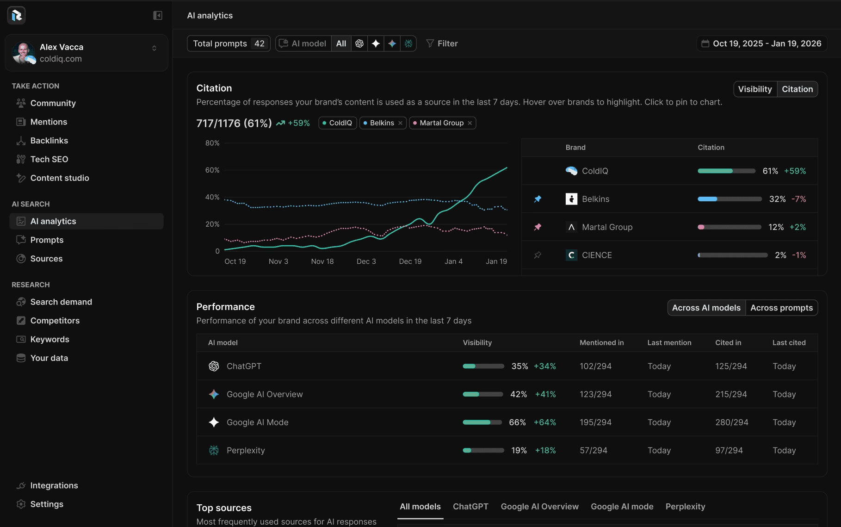841x527 pixels.
Task: Click the Total prompts 42 button
Action: point(229,43)
